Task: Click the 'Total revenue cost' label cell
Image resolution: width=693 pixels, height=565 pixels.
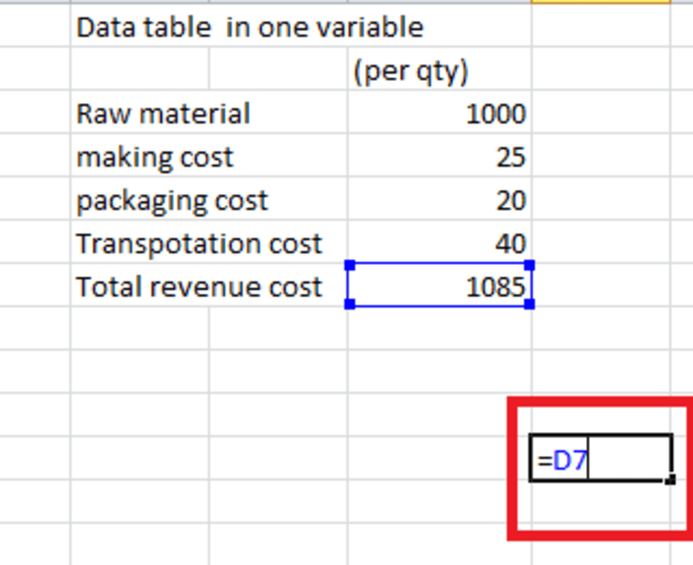Action: coord(209,285)
